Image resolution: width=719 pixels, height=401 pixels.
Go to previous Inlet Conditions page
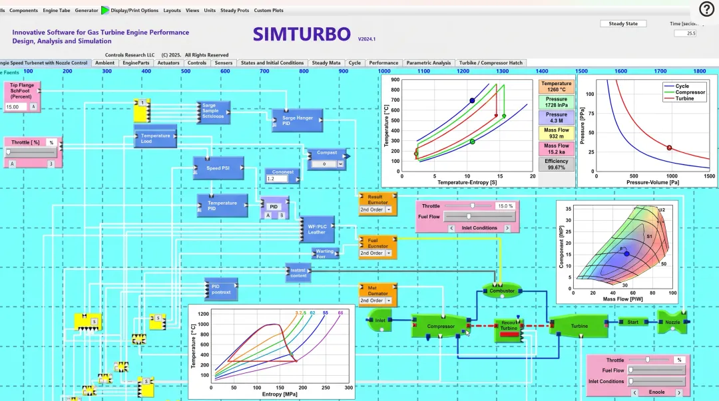coord(451,228)
